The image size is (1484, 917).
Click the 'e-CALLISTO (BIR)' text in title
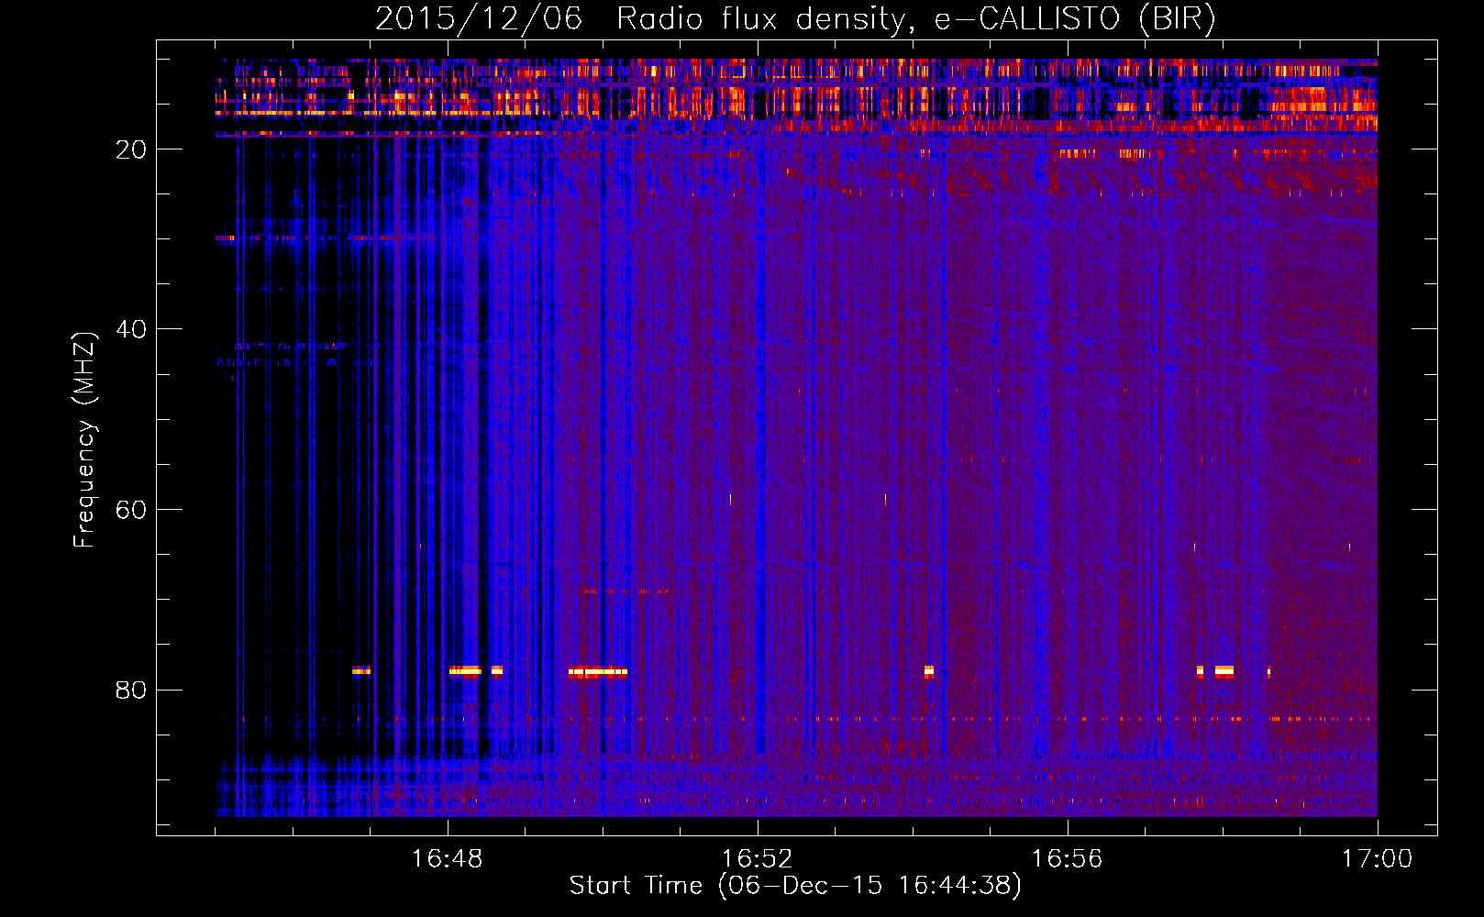click(1074, 18)
